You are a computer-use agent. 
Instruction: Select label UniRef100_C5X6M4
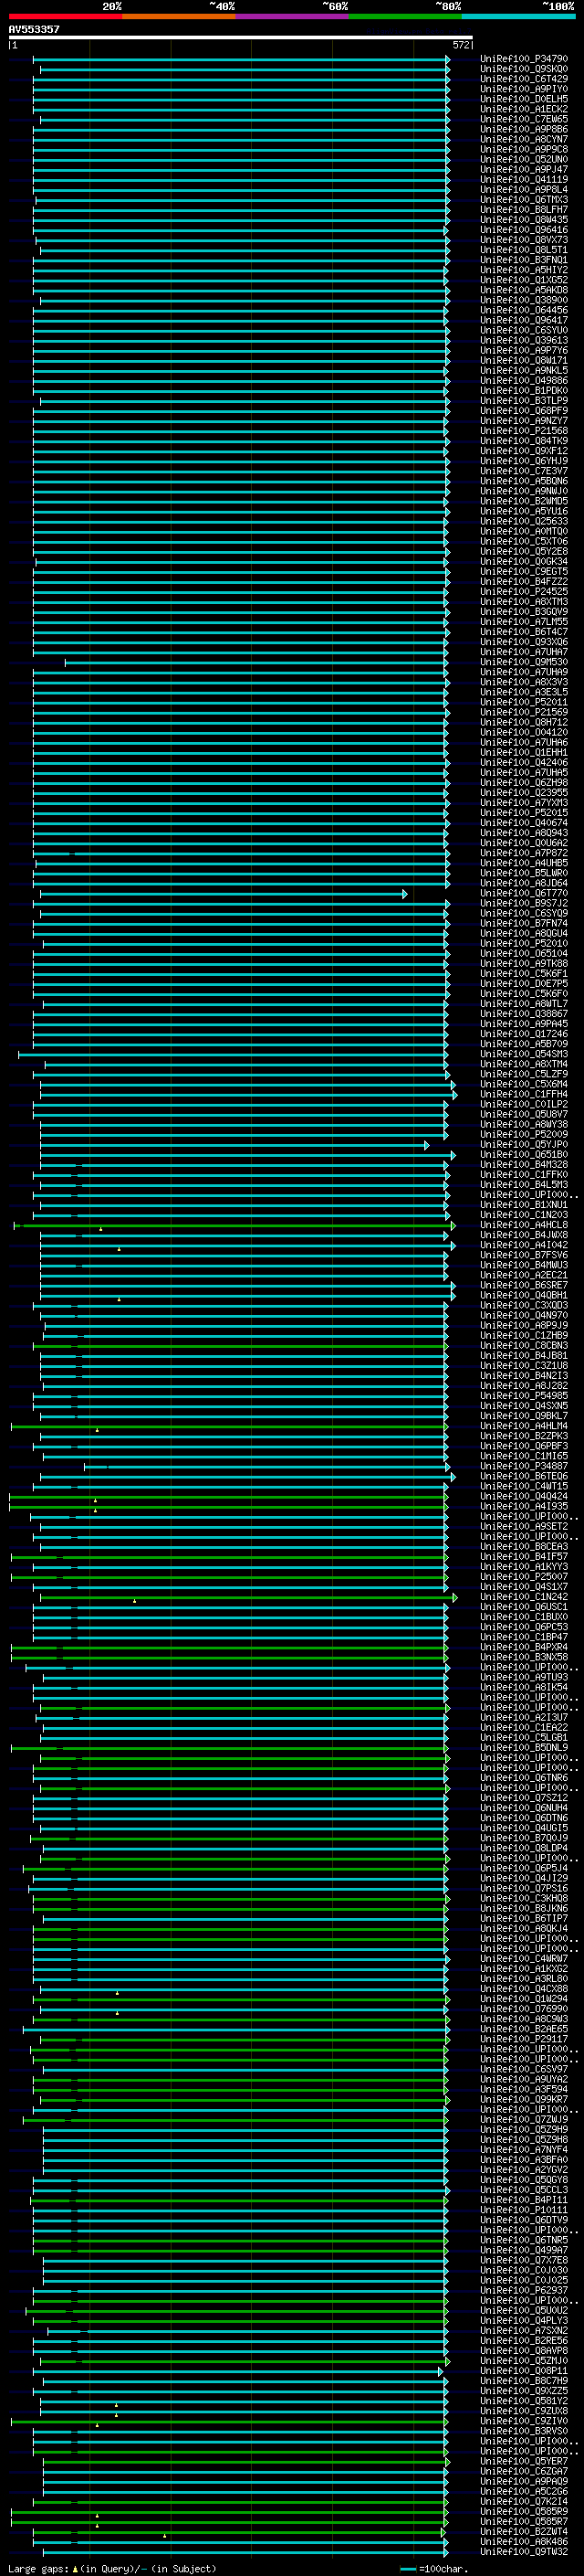coord(524,1084)
